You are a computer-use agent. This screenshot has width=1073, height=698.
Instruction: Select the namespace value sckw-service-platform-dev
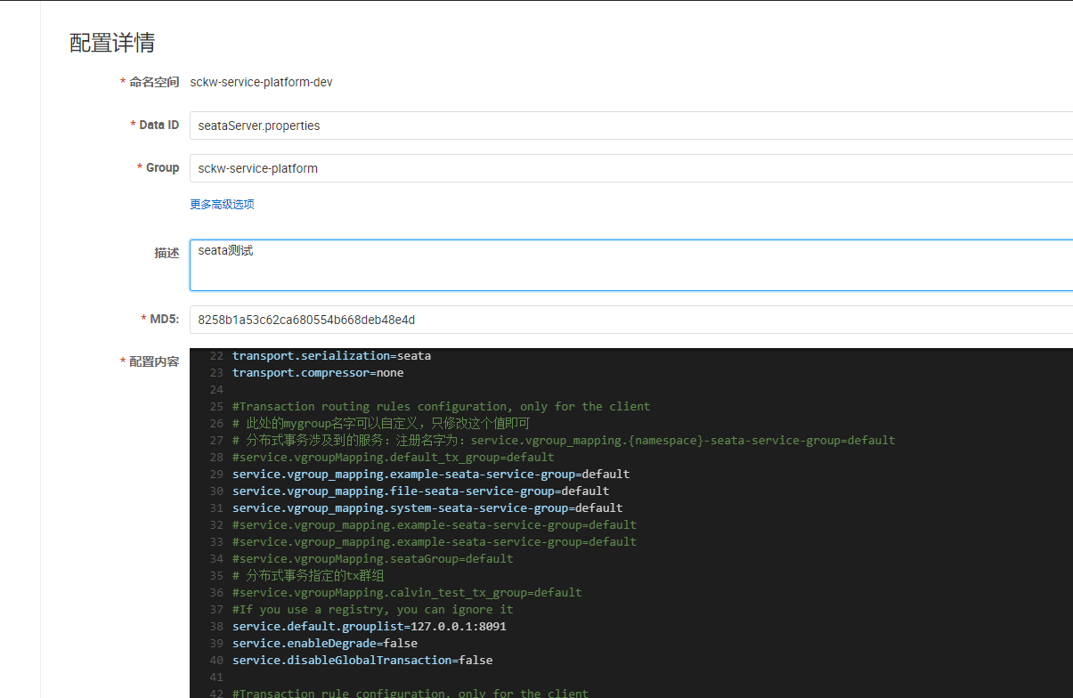(261, 83)
